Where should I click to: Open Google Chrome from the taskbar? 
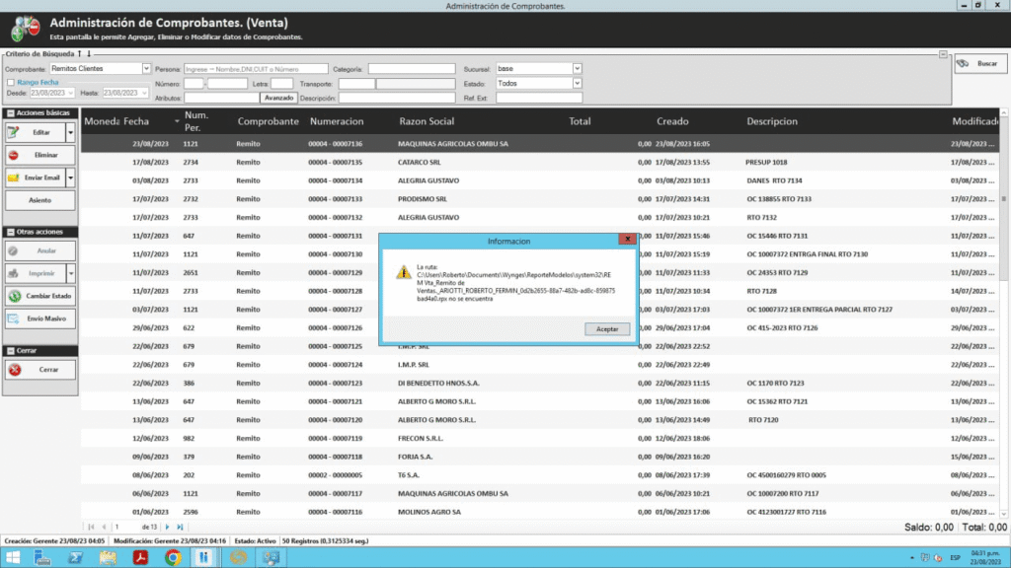[x=172, y=557]
